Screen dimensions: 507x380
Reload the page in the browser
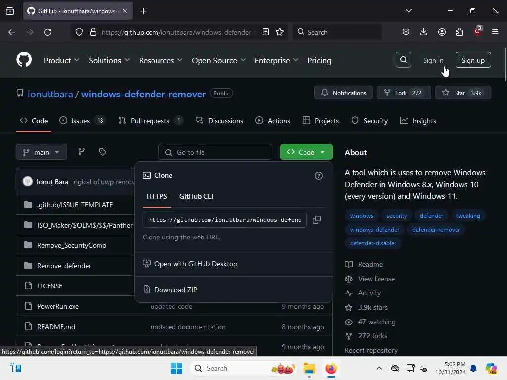pos(48,32)
